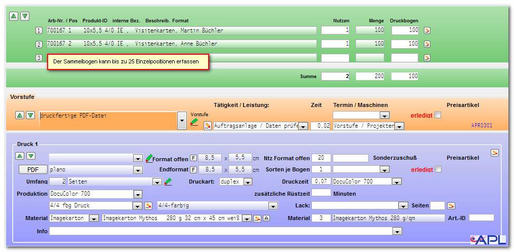
Task: Edit row Anne Büchler via pencil icon
Action: click(427, 44)
